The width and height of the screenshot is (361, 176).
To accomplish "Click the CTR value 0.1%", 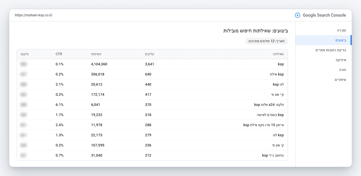I will [60, 64].
